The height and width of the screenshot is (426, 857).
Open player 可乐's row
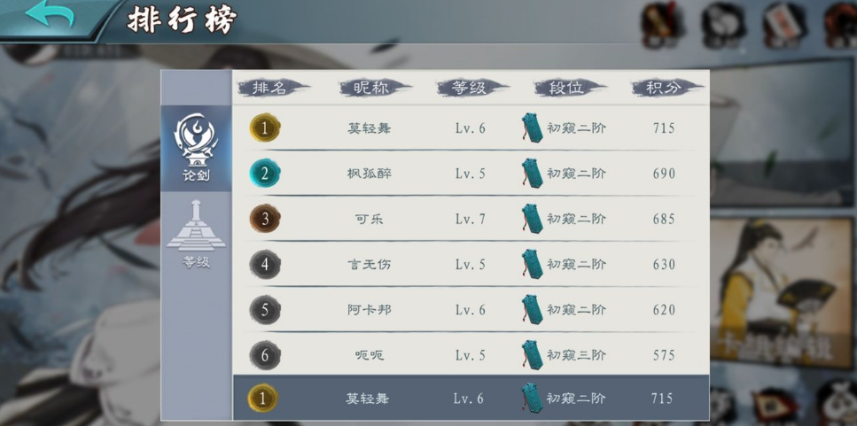tap(471, 219)
